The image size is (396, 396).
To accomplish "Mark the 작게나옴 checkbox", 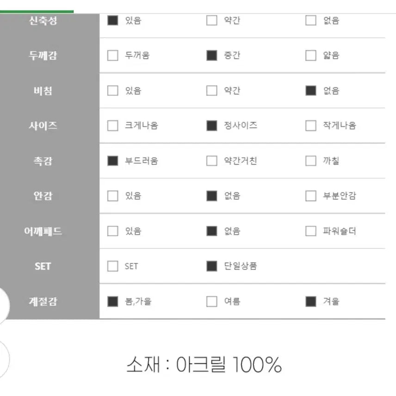I will (310, 125).
